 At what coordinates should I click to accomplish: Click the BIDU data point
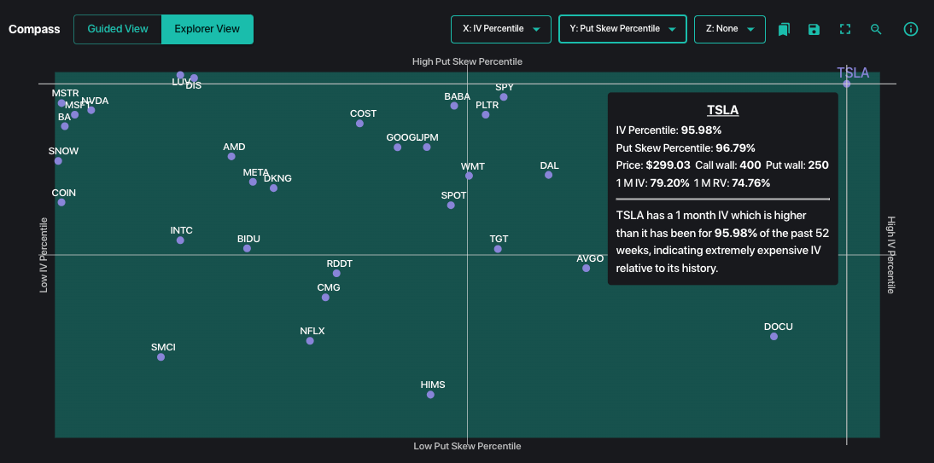[248, 249]
